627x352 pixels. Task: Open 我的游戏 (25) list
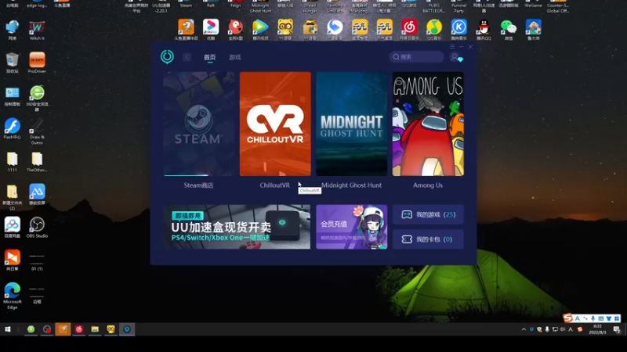pyautogui.click(x=428, y=214)
